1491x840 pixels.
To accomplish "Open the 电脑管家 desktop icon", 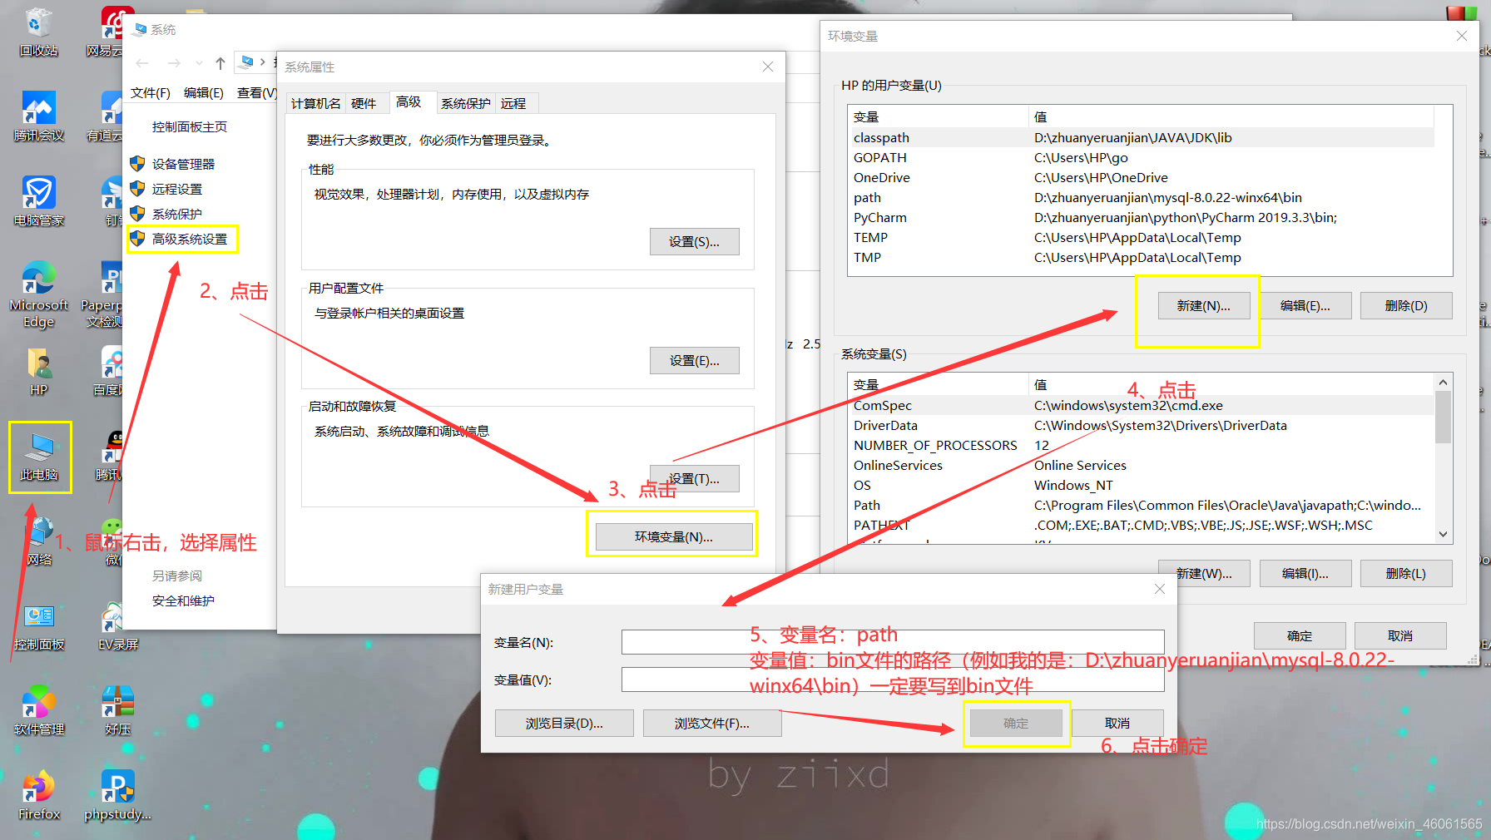I will (38, 202).
